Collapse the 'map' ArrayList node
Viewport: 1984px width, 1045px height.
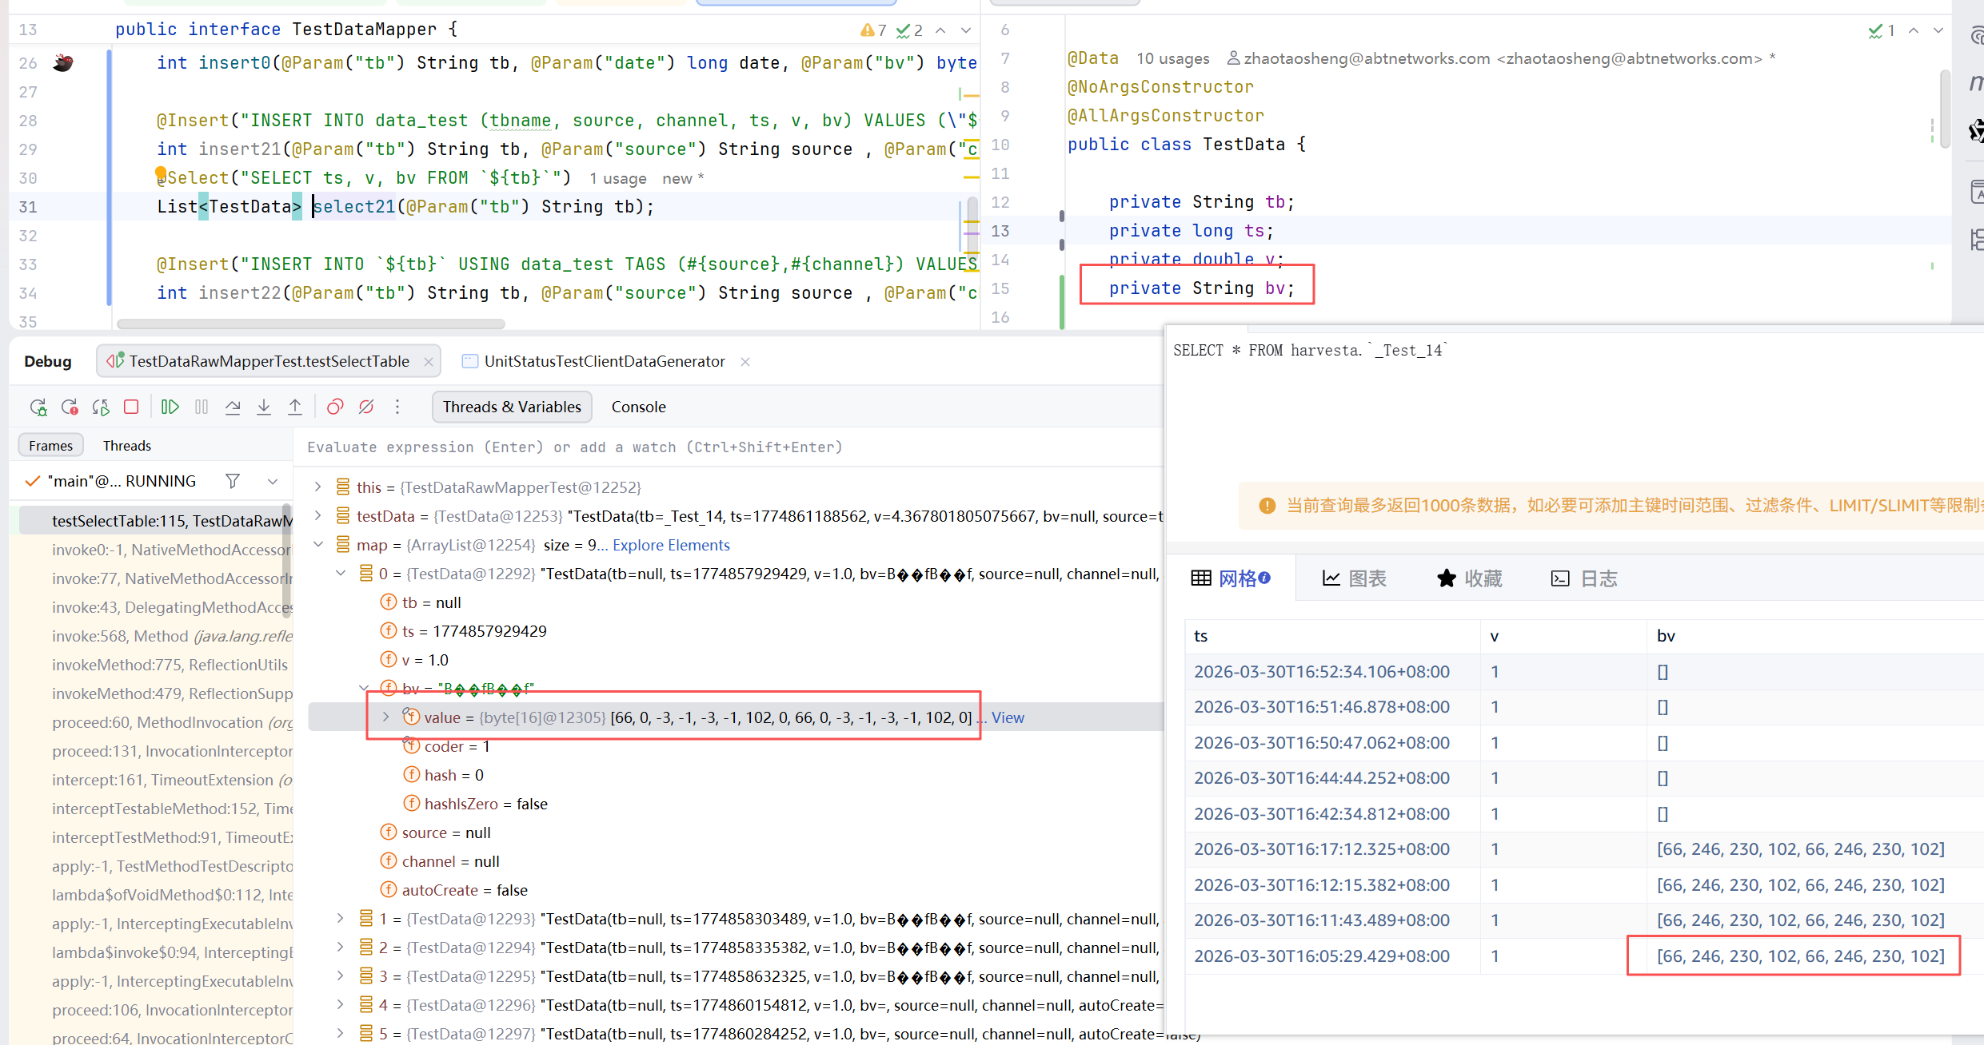(x=317, y=544)
